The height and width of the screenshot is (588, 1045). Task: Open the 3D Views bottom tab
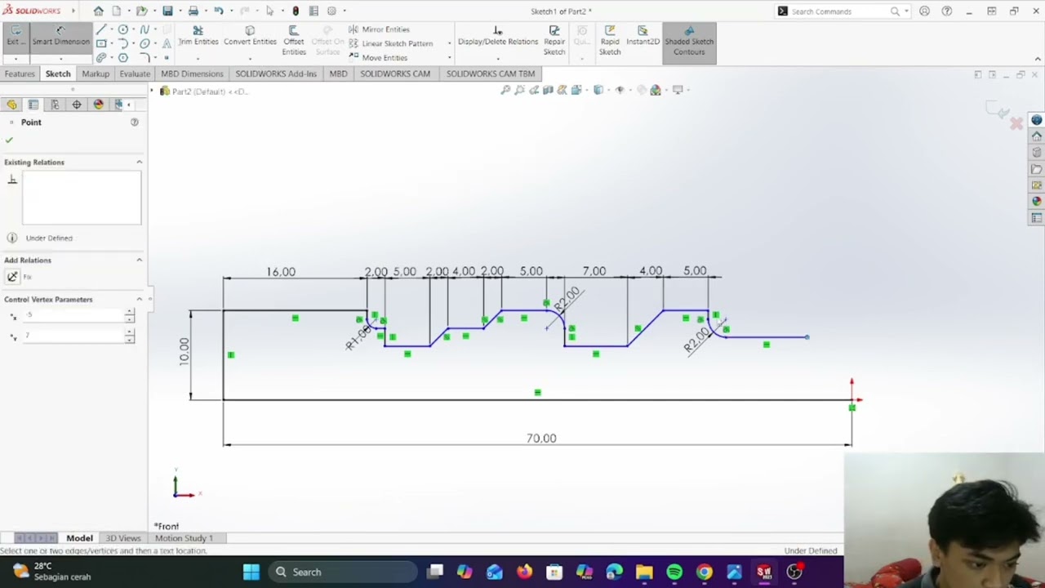(x=123, y=538)
